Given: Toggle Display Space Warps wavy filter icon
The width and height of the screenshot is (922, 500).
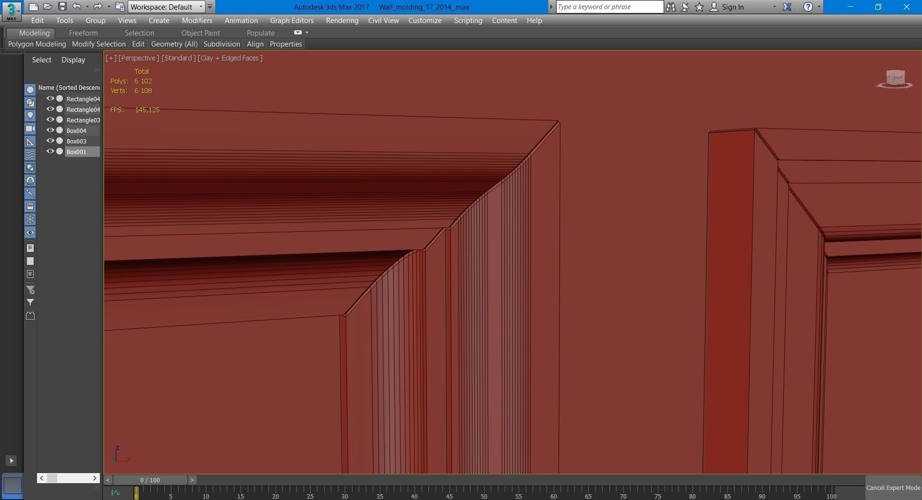Looking at the screenshot, I should (30, 155).
